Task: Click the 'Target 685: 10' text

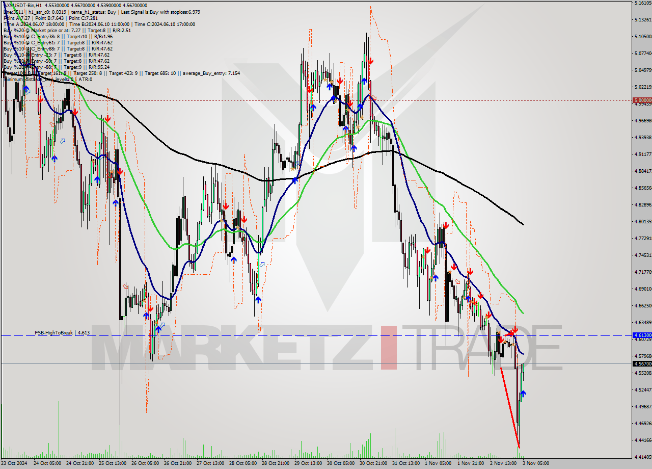Action: [160, 73]
